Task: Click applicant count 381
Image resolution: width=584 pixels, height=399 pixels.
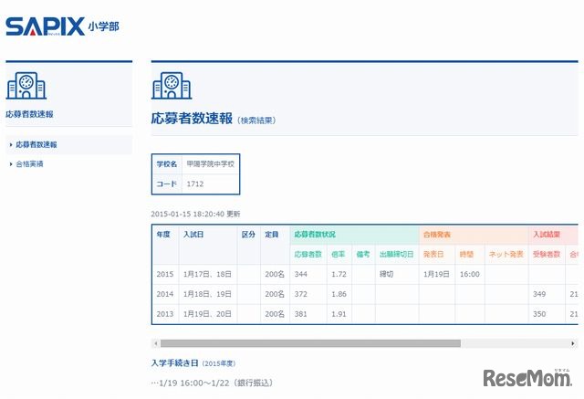Action: (x=301, y=314)
